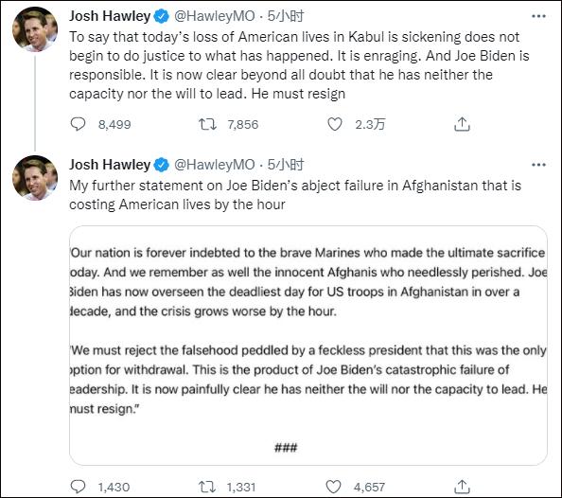
Task: Share the second tweet about Afghanistan
Action: click(x=462, y=487)
